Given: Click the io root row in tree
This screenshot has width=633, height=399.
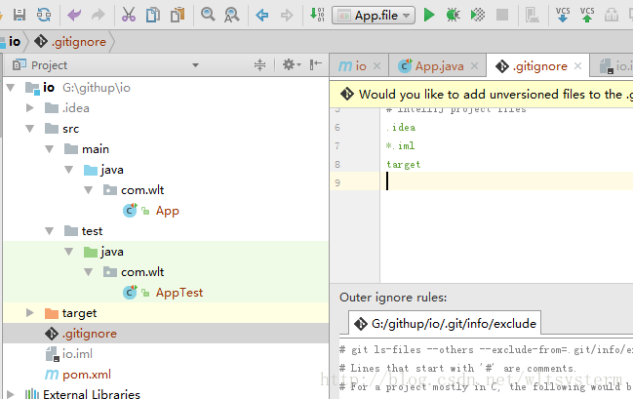Looking at the screenshot, I should pos(166,87).
